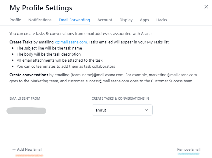Close the My Profile Settings dialog
The image size is (212, 158).
click(206, 7)
